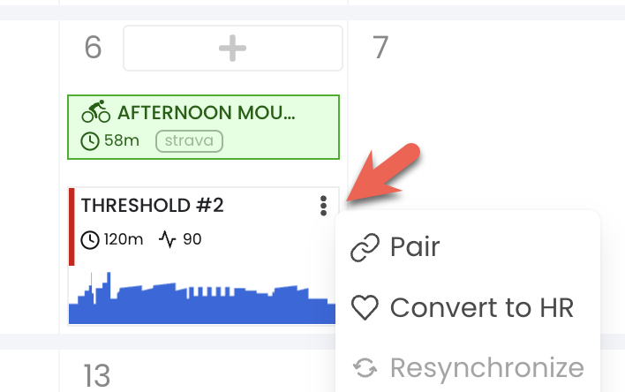Click the plus icon on day 6
The height and width of the screenshot is (392, 625).
tap(233, 49)
